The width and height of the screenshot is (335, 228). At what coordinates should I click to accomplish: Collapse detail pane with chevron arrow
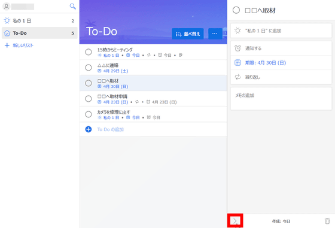[x=235, y=221]
